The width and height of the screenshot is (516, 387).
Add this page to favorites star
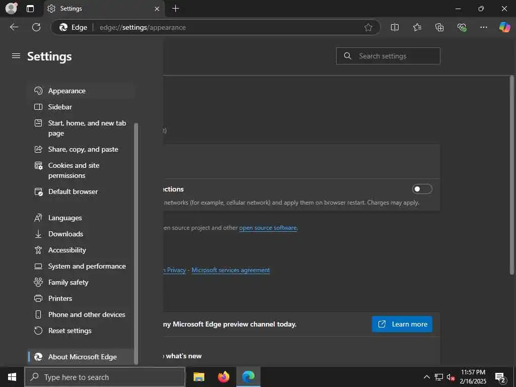click(368, 27)
